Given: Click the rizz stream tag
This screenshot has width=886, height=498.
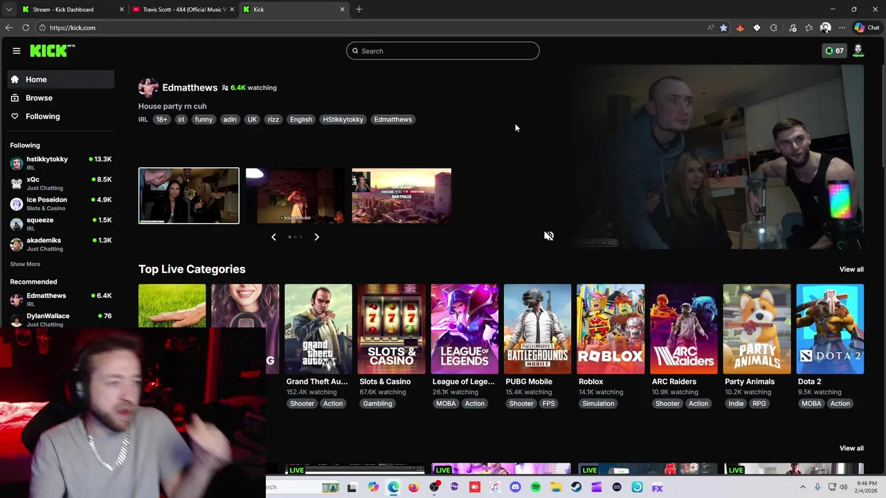Looking at the screenshot, I should pos(273,119).
